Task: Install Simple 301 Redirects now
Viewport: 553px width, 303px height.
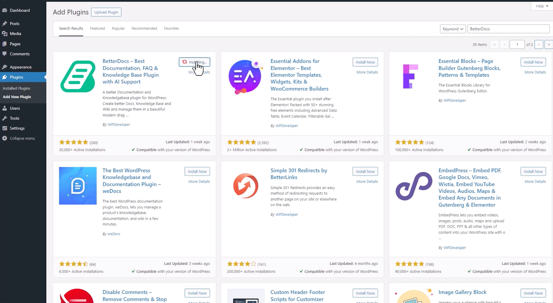Action: tap(365, 171)
